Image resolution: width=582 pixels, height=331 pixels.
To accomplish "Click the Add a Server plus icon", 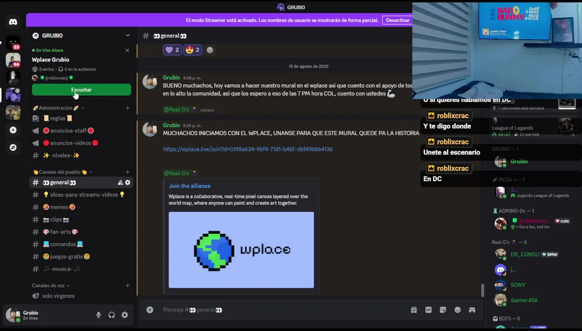I will [13, 130].
